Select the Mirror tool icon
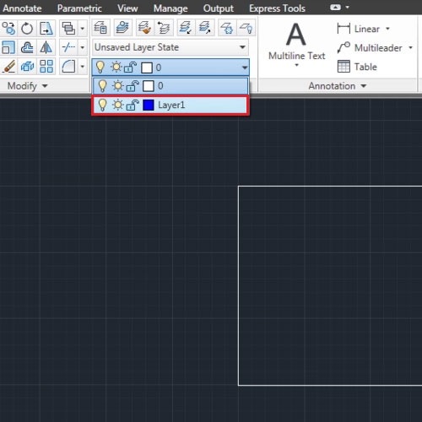The image size is (422, 422). click(46, 47)
